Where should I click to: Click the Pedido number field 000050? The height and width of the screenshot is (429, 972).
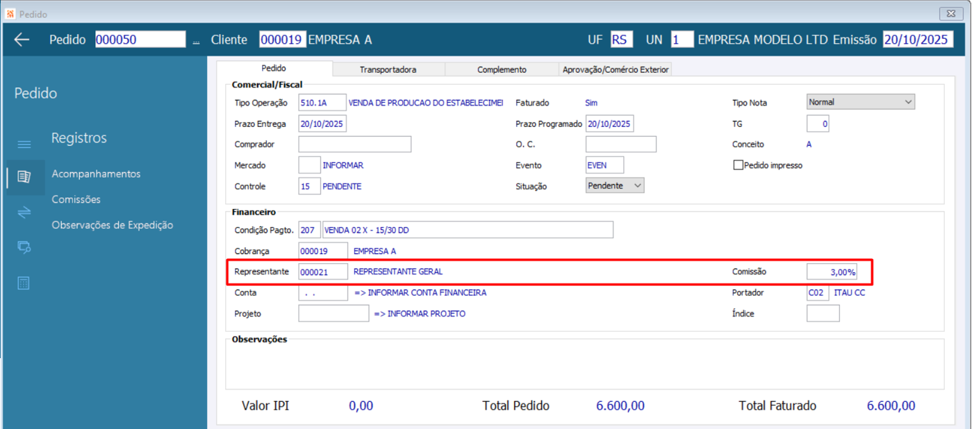pyautogui.click(x=140, y=40)
